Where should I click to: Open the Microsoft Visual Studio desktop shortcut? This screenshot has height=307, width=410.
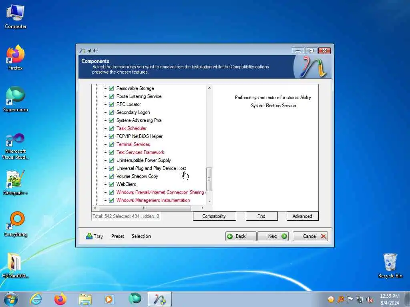click(16, 146)
